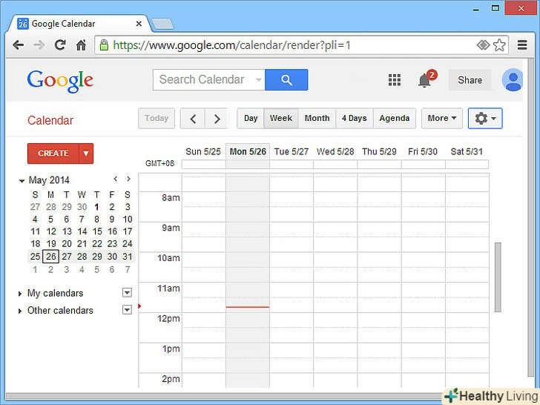
Task: Click the Calendar heading link
Action: click(x=50, y=120)
